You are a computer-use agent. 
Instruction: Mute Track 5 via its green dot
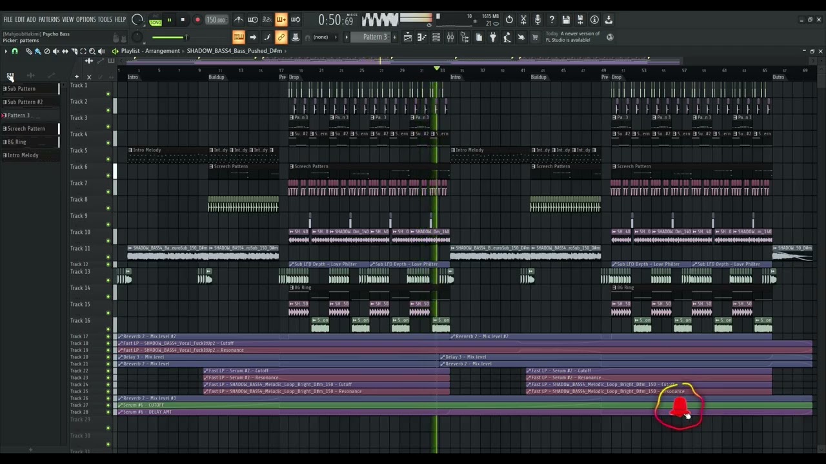pos(108,159)
